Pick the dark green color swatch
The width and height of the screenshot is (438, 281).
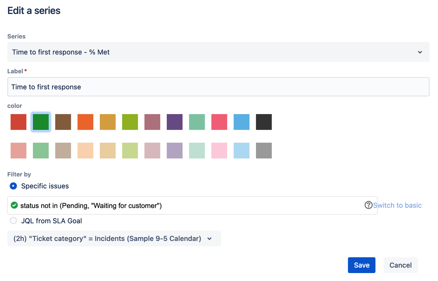pos(41,122)
